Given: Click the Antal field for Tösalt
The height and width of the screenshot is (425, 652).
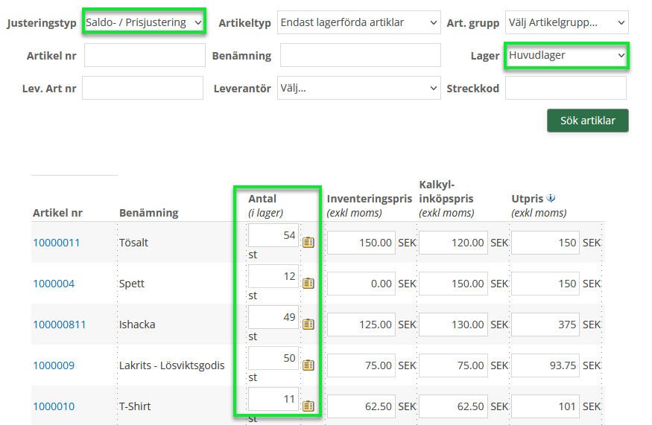Looking at the screenshot, I should coord(273,235).
